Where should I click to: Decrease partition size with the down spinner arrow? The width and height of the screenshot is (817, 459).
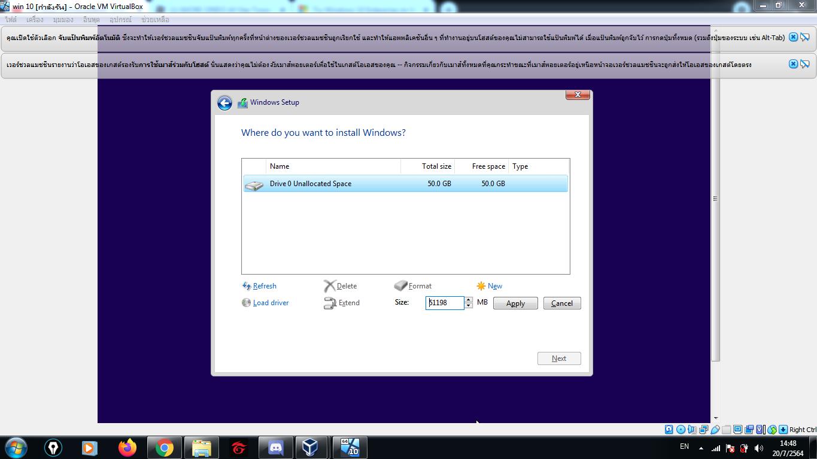click(x=469, y=306)
